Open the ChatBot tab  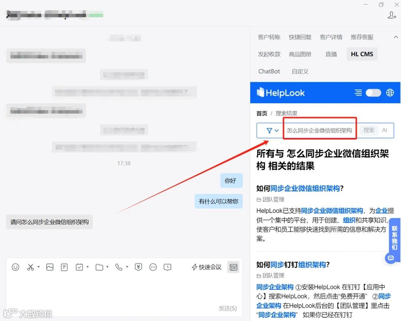[269, 71]
